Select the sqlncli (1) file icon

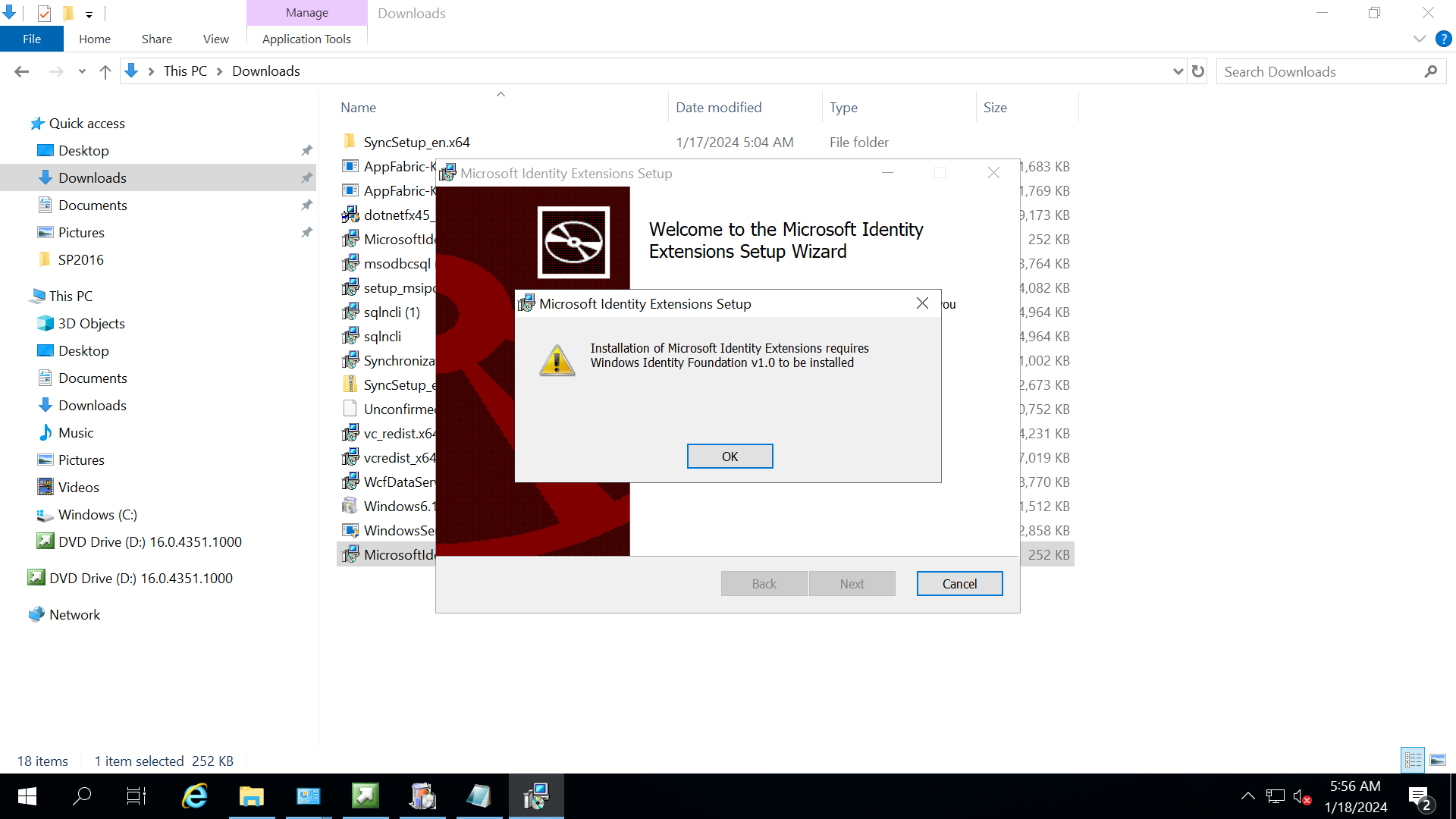pos(350,312)
